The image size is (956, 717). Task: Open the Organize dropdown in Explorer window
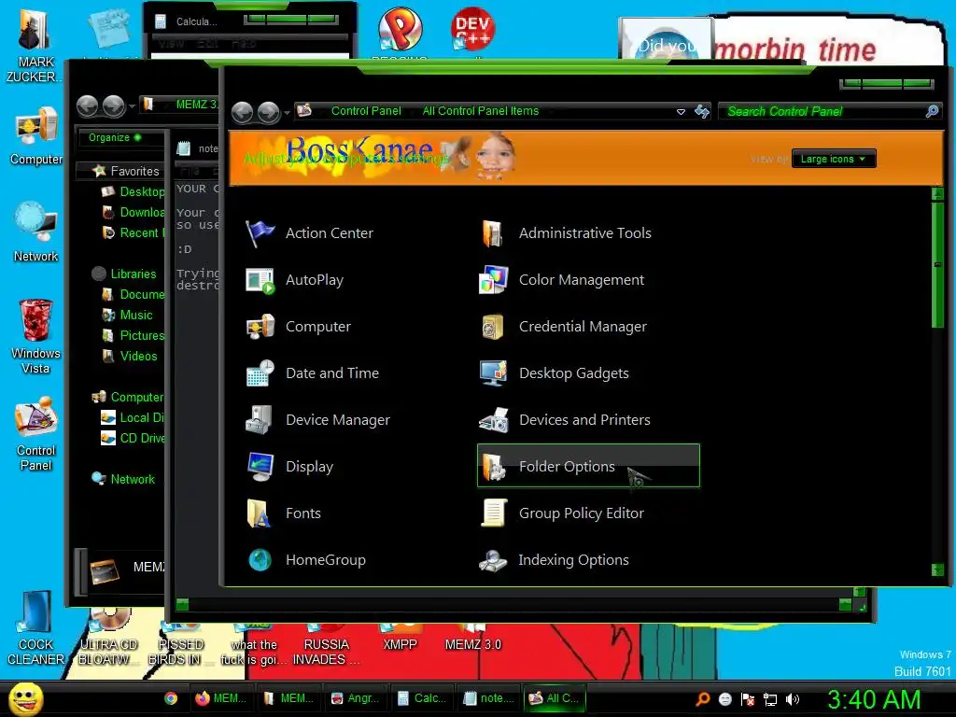(x=115, y=138)
